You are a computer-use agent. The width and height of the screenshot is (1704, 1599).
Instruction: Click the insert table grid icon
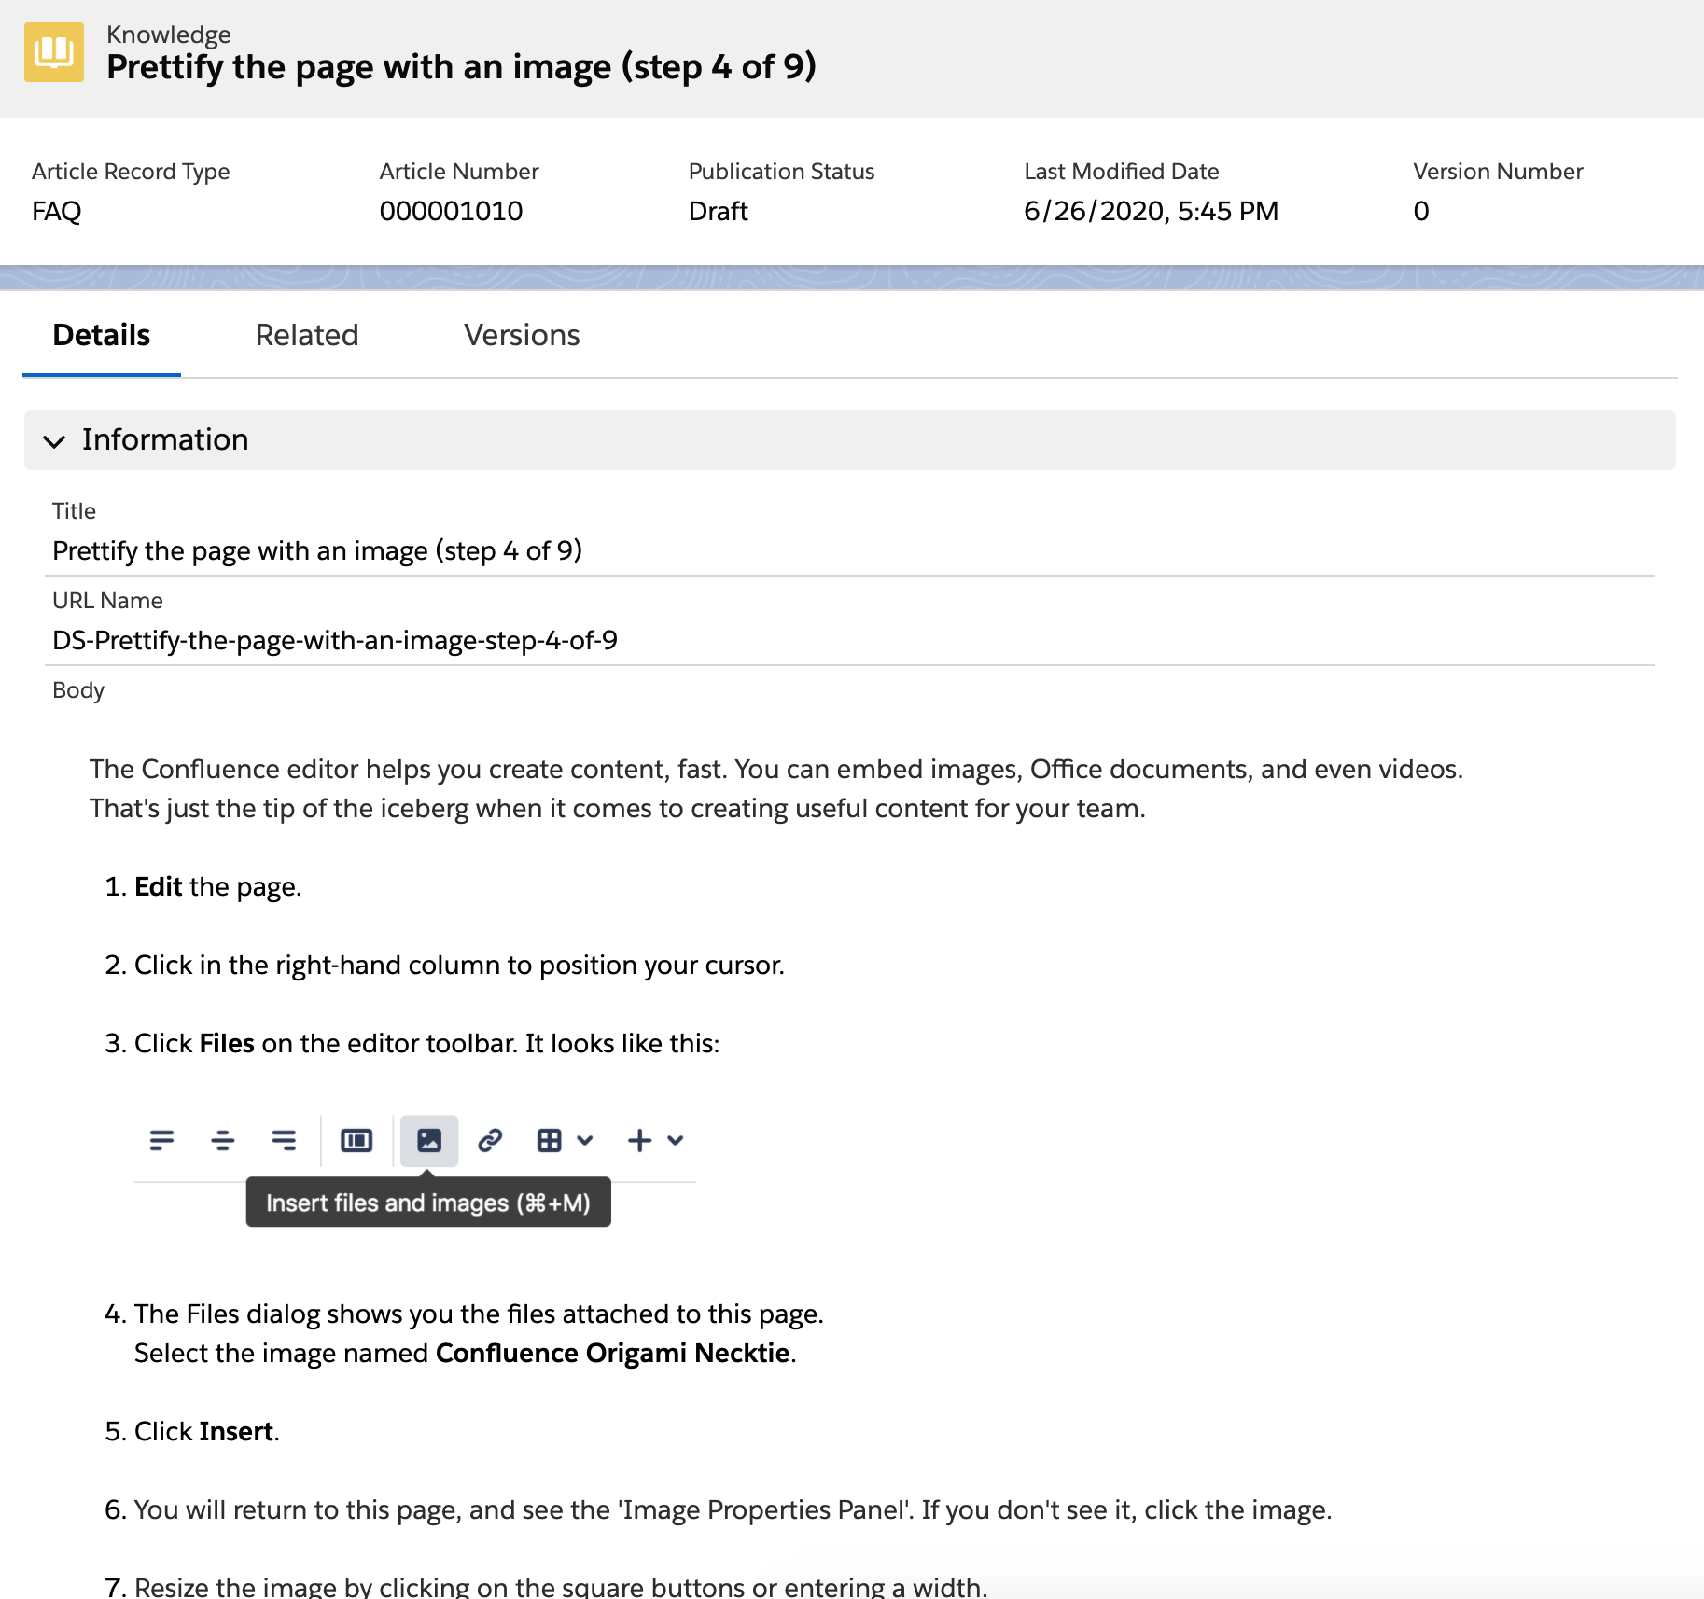[550, 1140]
